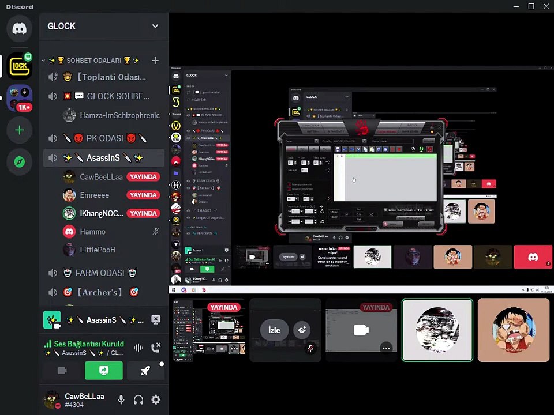
Task: Click İzle to watch the stream
Action: click(x=274, y=330)
